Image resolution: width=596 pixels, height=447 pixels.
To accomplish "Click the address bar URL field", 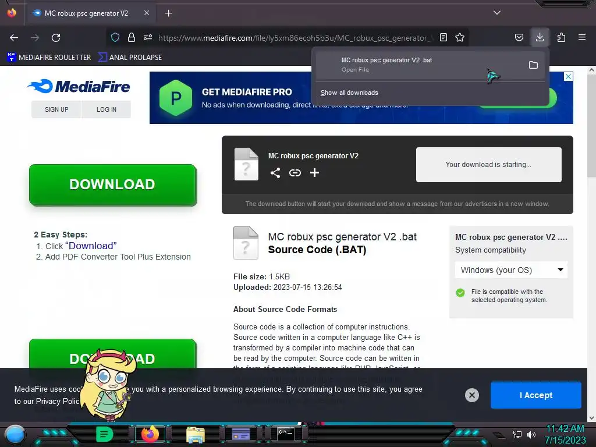I will (x=295, y=38).
